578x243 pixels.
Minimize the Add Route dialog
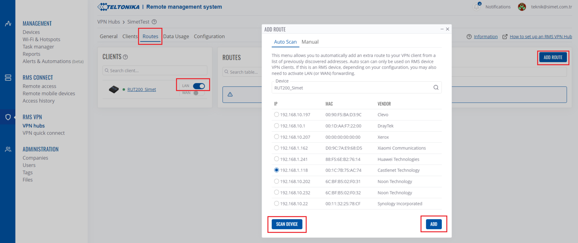coord(442,29)
